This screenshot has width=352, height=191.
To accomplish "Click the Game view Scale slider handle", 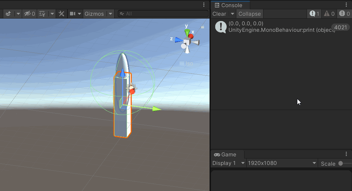I will (341, 164).
